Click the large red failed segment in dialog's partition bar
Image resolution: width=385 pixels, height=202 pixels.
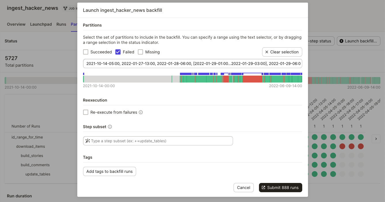point(252,79)
